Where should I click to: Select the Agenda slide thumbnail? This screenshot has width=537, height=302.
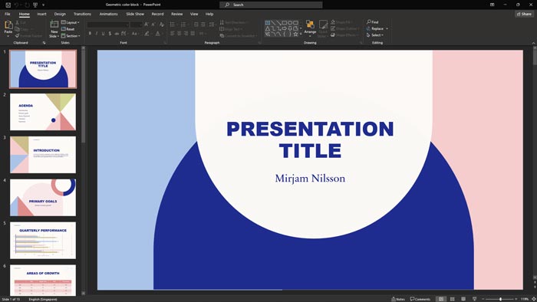[43, 112]
